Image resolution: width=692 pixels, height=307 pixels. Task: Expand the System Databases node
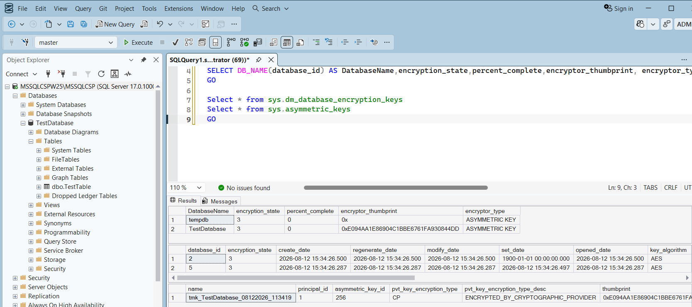coord(23,105)
